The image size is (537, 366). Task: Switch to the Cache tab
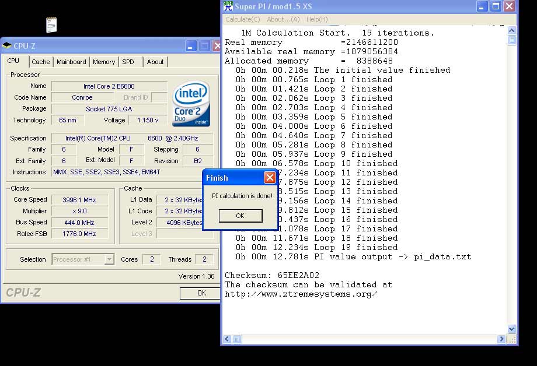(x=41, y=62)
